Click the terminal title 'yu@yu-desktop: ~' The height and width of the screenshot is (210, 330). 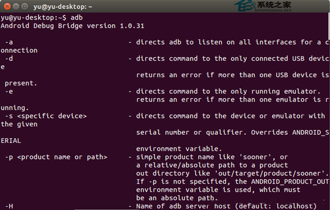point(63,7)
